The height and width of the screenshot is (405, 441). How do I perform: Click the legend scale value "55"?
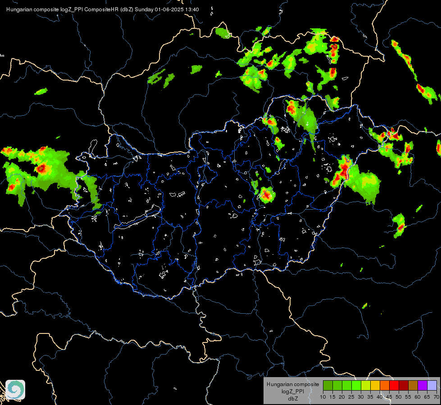point(408,397)
